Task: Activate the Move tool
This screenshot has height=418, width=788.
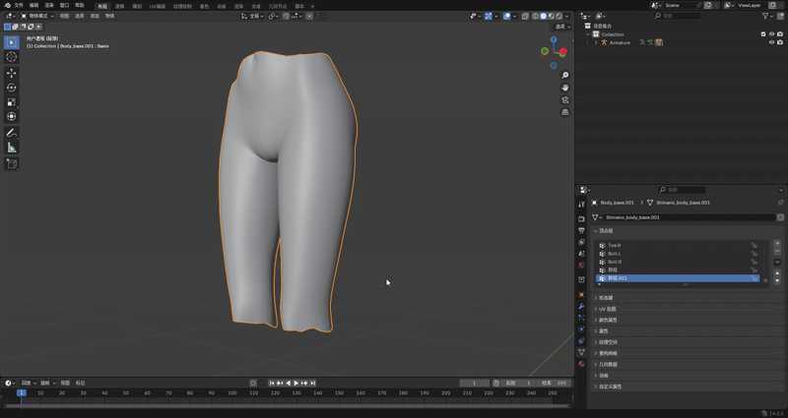Action: (x=12, y=73)
